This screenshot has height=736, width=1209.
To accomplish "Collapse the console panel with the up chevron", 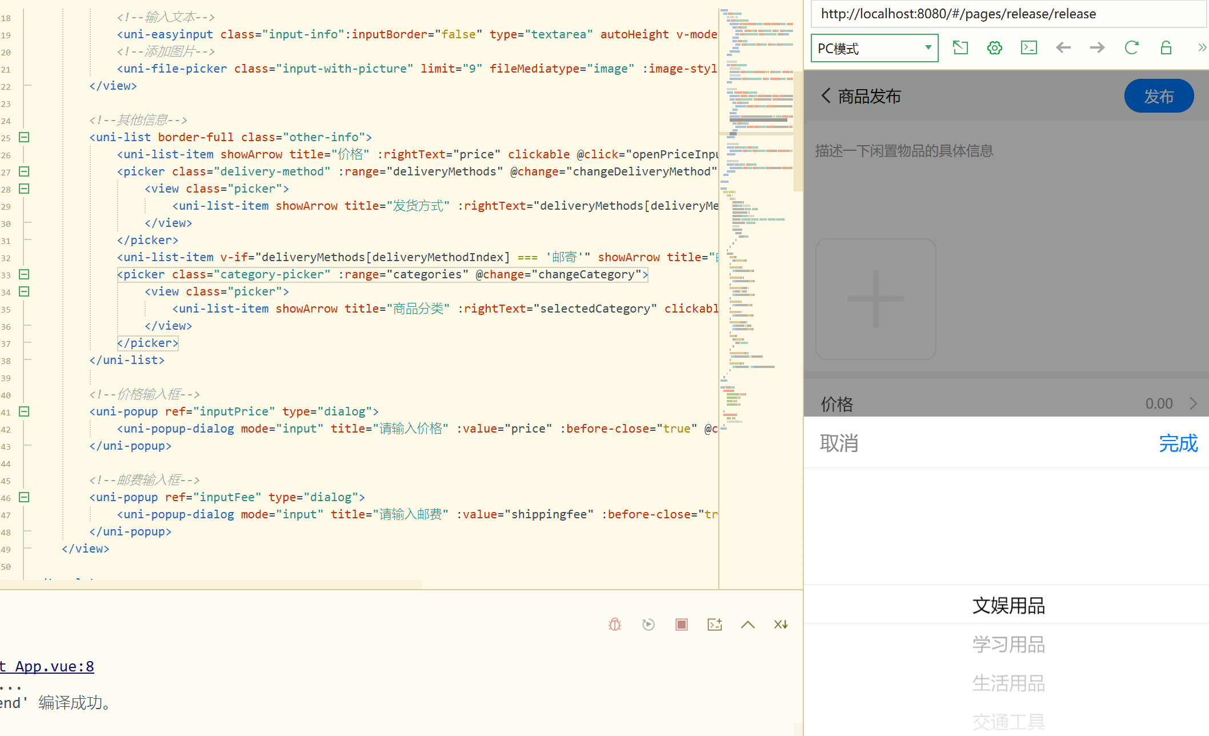I will pos(748,625).
